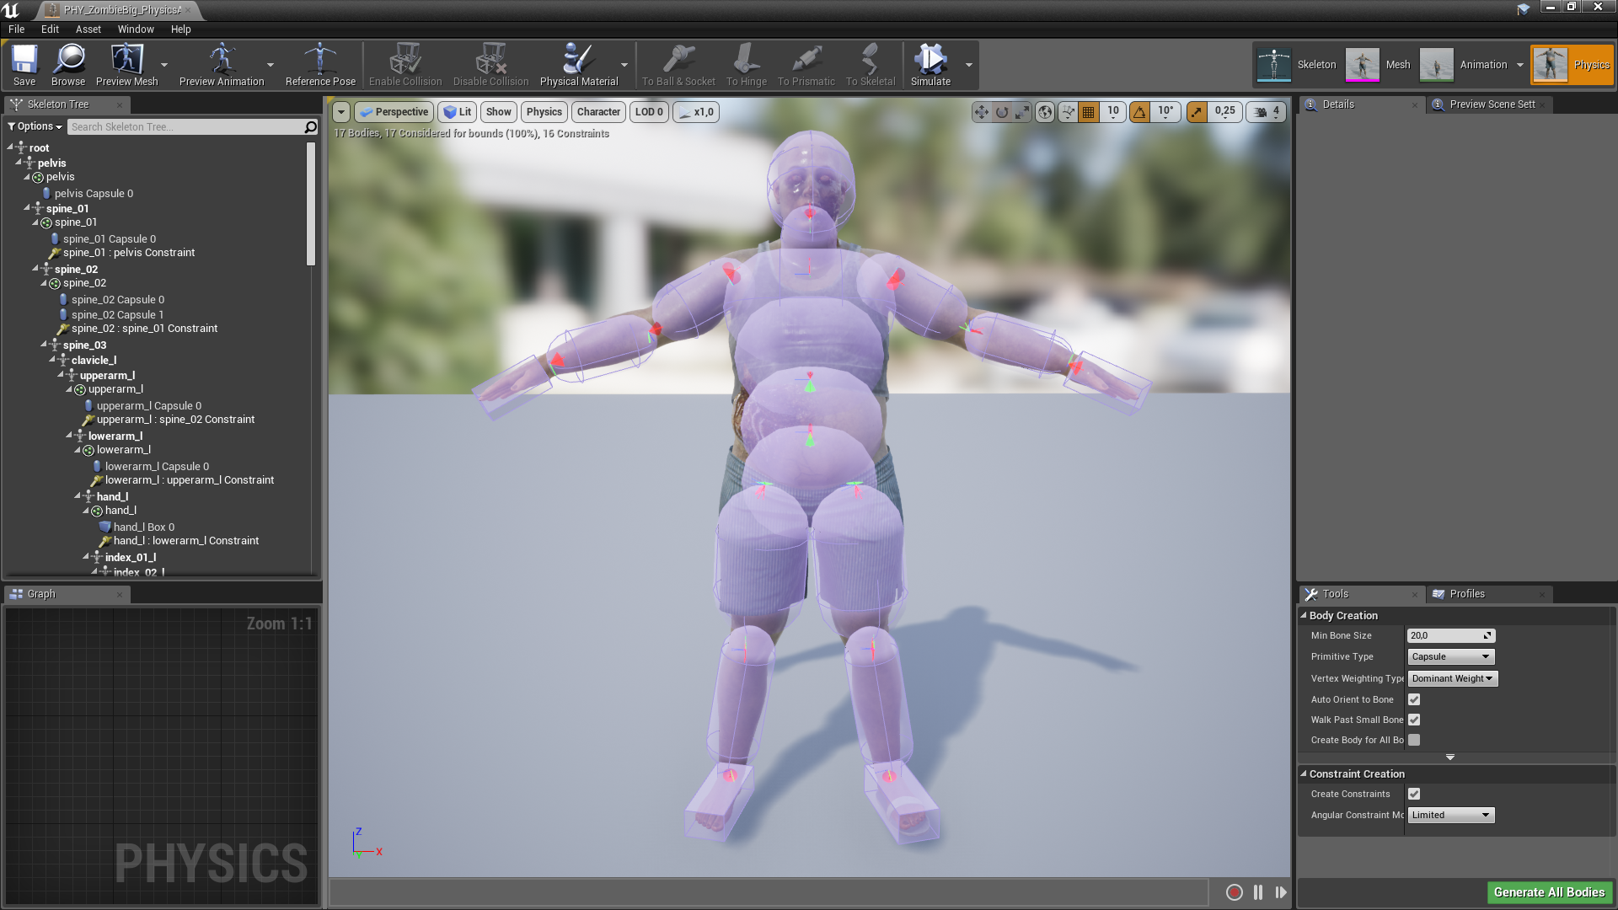Click the Min Bone Size value field
This screenshot has height=910, width=1618.
1444,635
